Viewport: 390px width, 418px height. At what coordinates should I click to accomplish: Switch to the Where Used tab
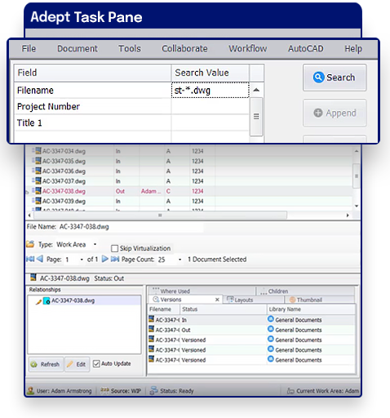(202, 291)
